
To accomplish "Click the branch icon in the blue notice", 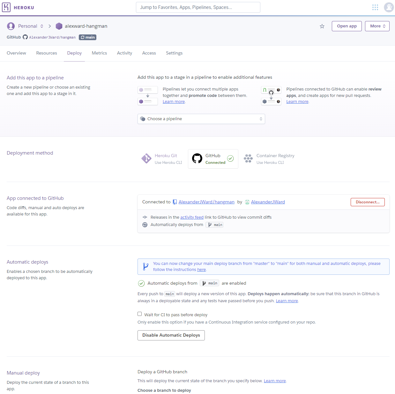I will point(145,266).
